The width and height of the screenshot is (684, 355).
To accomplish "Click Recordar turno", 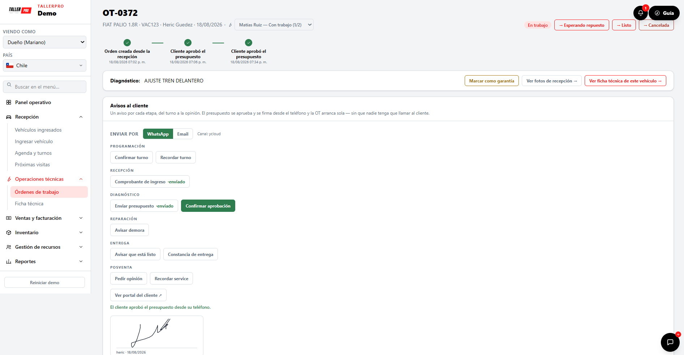I will tap(176, 157).
